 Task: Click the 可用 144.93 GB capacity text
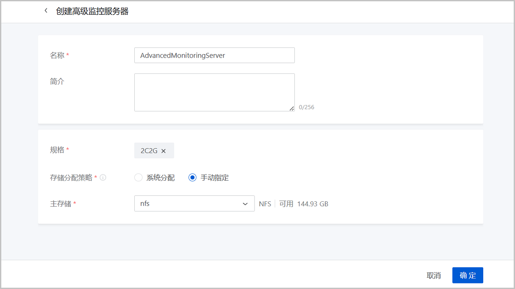[x=304, y=204]
